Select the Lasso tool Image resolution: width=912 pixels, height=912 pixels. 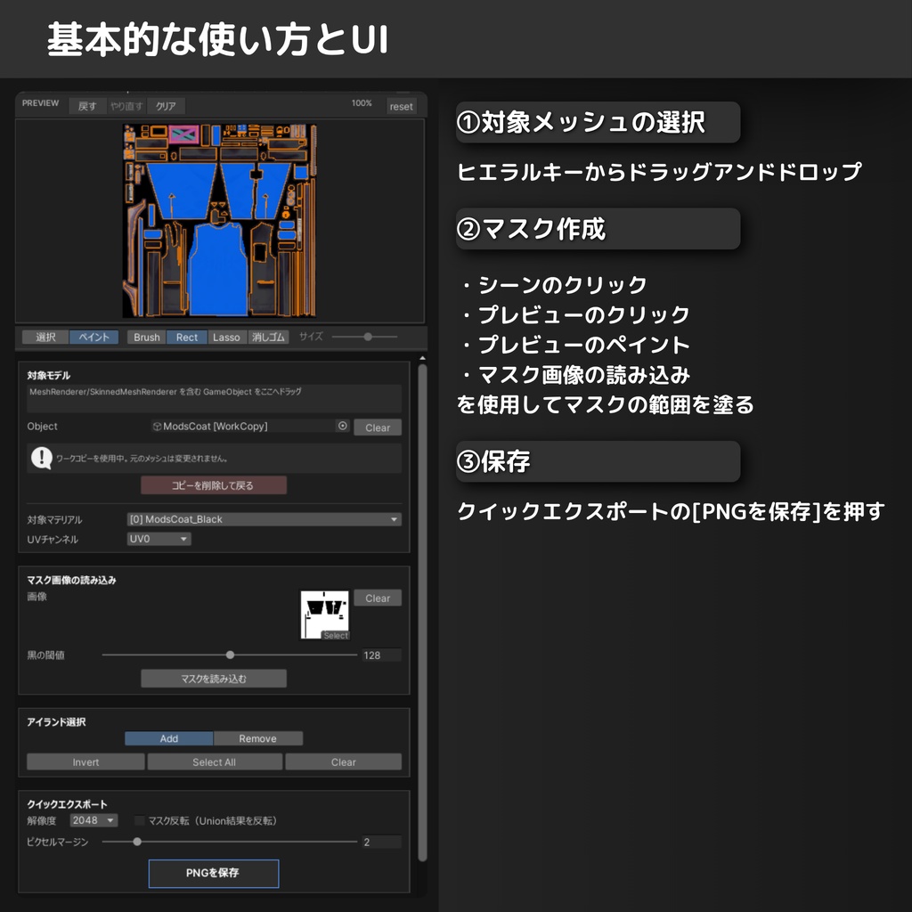[x=227, y=338]
